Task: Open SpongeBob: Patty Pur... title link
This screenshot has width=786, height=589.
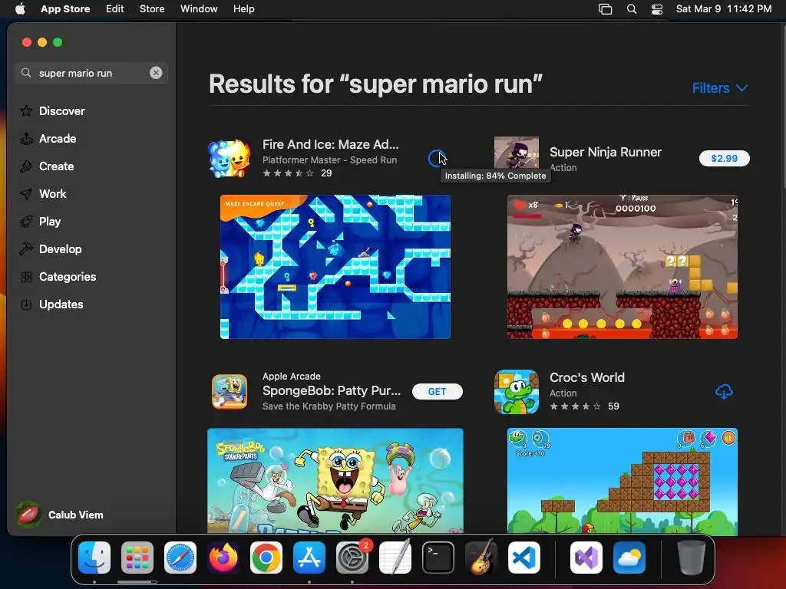Action: [332, 390]
